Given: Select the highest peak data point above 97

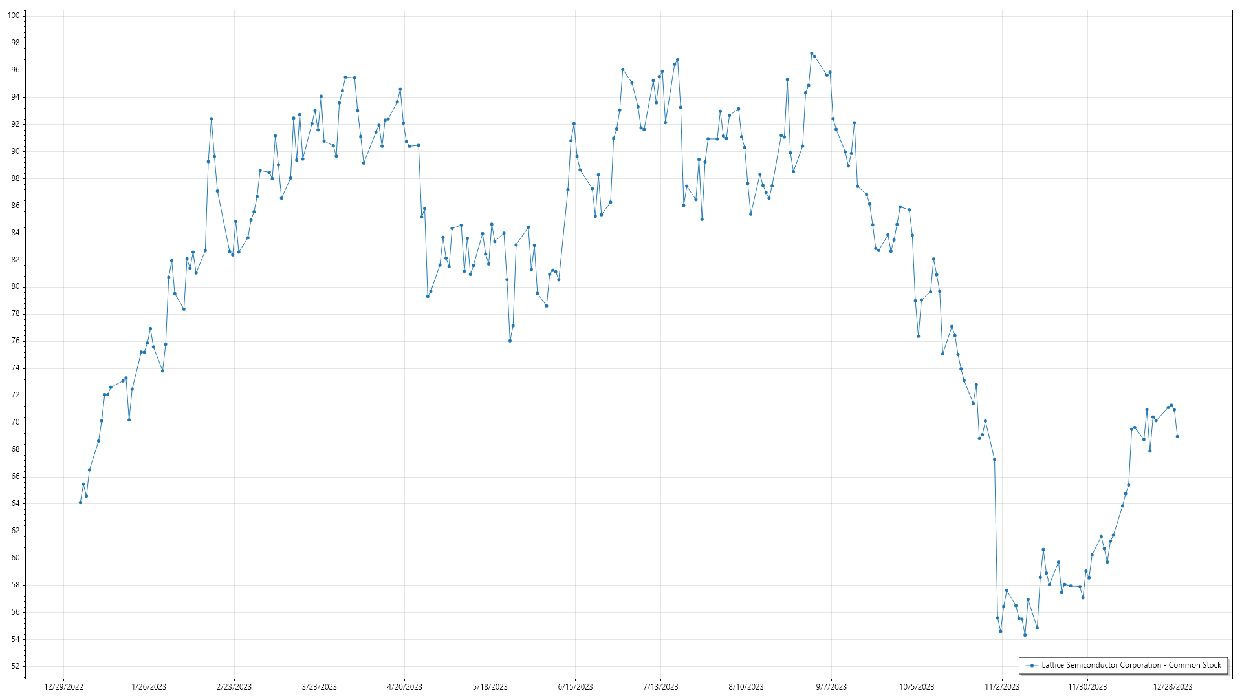Looking at the screenshot, I should (812, 54).
